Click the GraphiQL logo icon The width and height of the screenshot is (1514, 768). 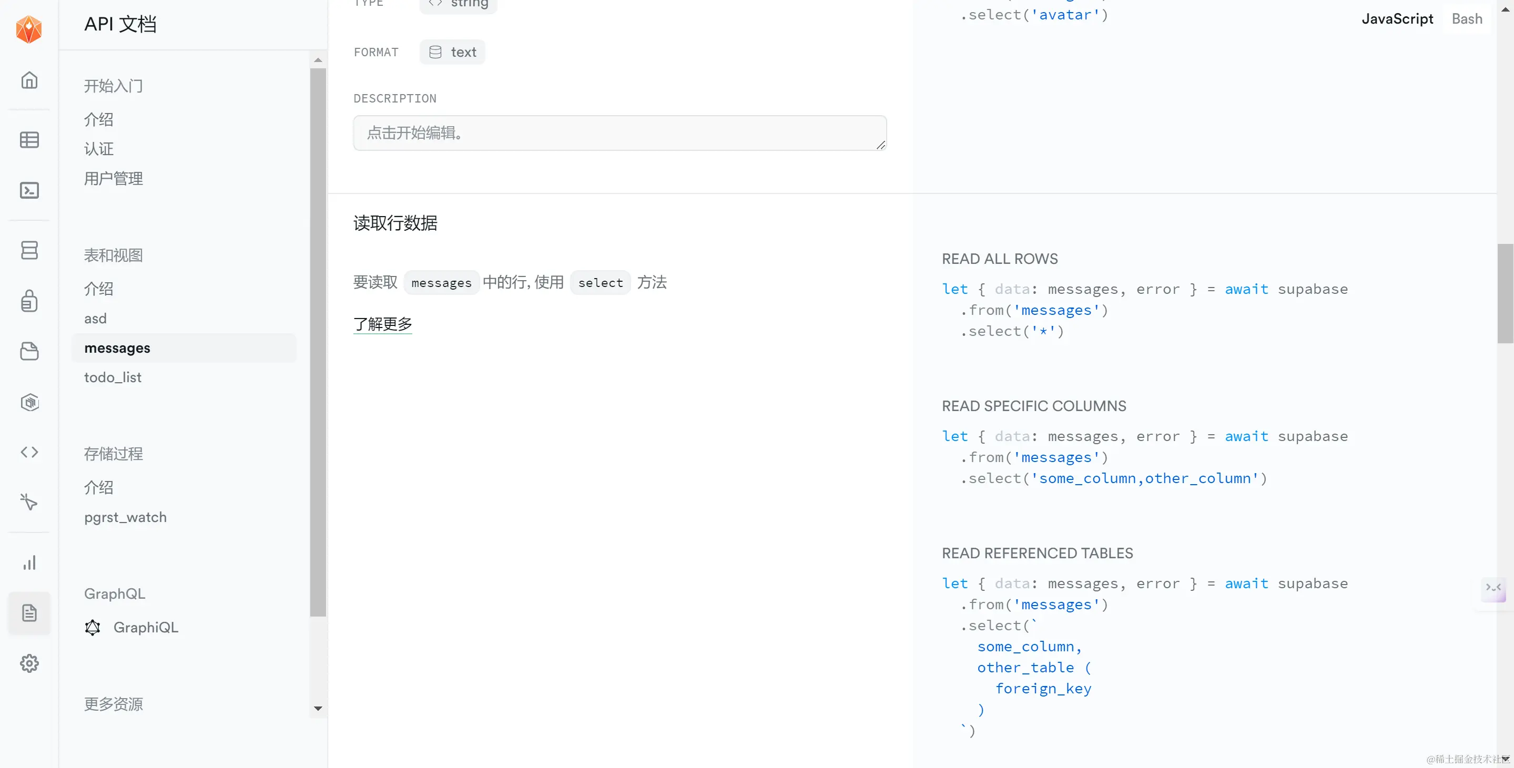(92, 628)
